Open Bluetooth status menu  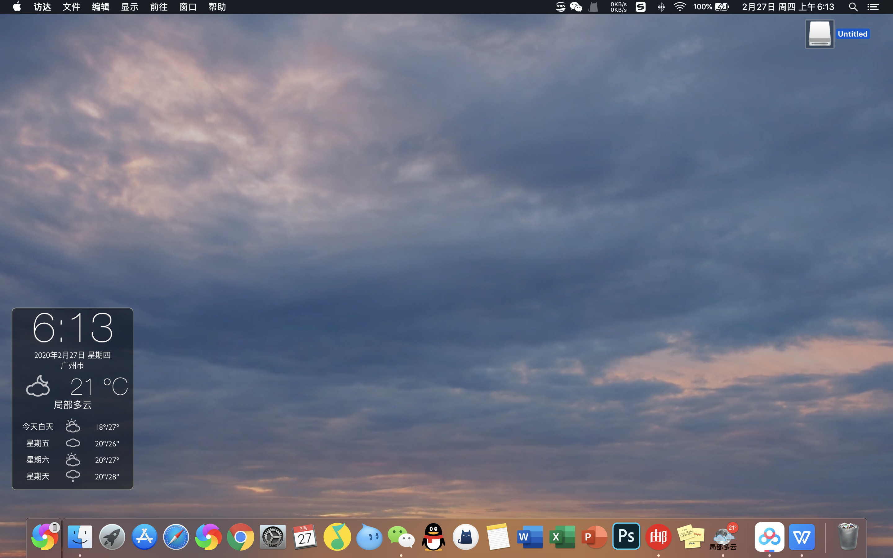(x=661, y=7)
